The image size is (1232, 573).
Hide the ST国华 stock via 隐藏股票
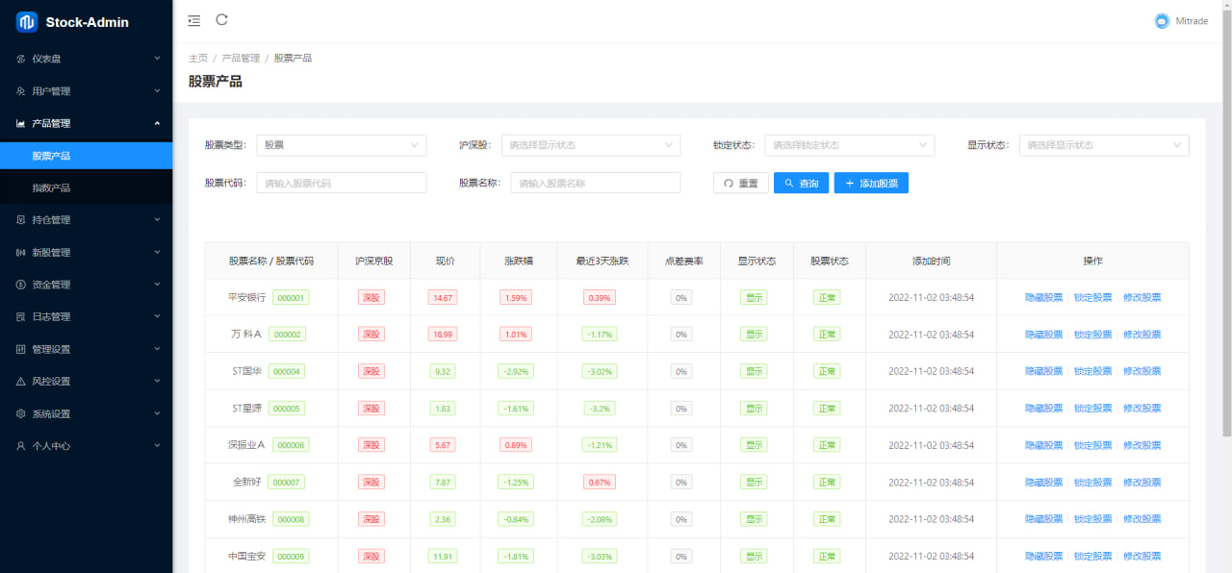(x=1043, y=371)
